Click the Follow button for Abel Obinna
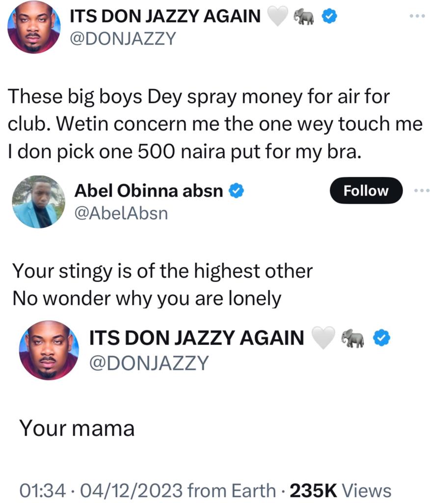This screenshot has height=503, width=430. tap(366, 191)
